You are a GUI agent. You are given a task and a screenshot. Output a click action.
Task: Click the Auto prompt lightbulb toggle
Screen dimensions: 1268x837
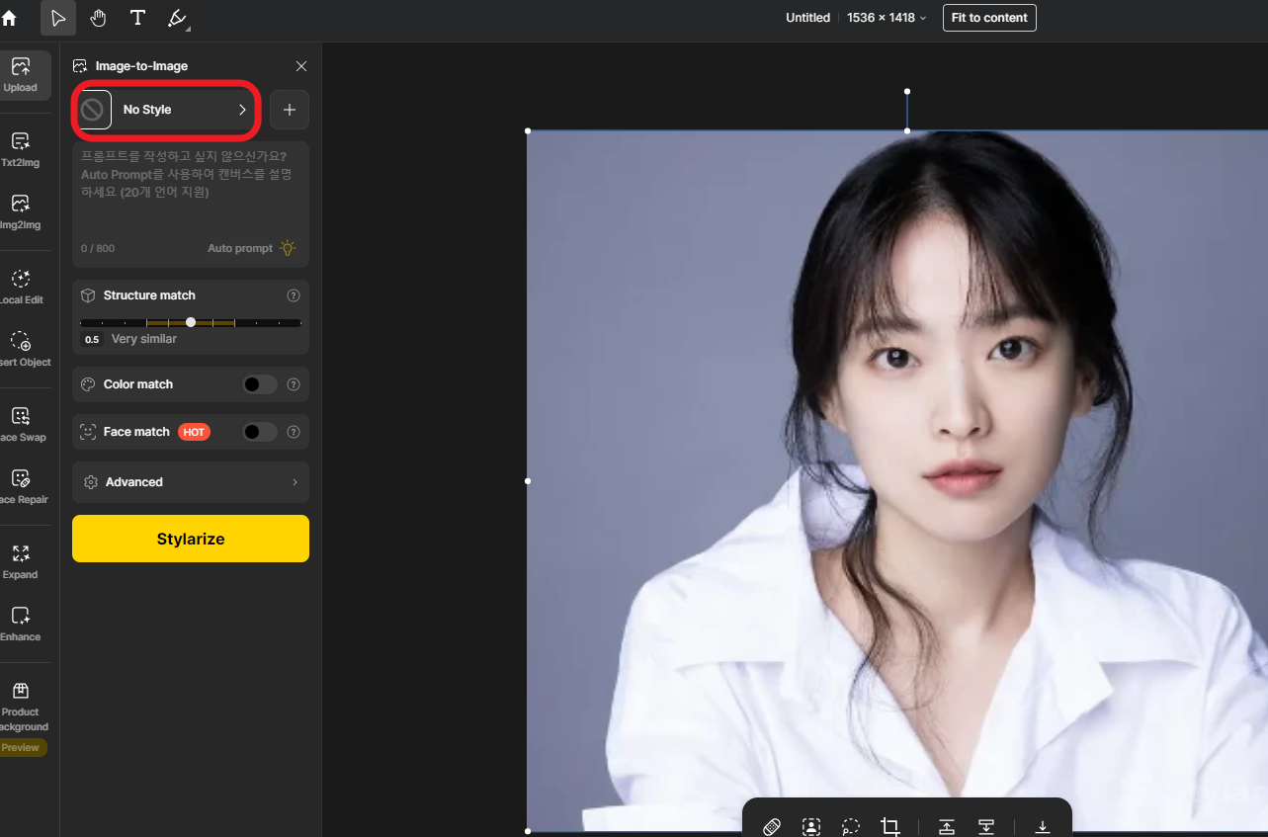(x=287, y=248)
